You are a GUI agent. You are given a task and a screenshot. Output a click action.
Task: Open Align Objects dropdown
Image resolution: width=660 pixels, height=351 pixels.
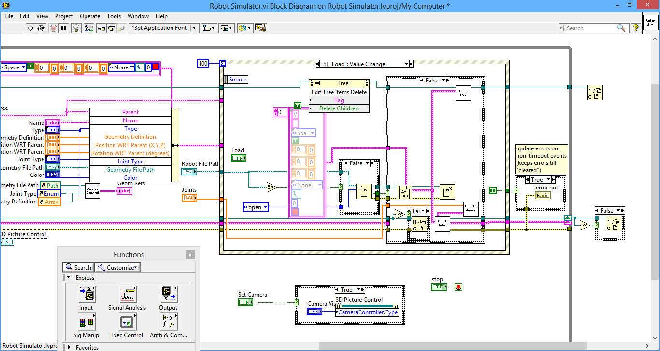(209, 28)
